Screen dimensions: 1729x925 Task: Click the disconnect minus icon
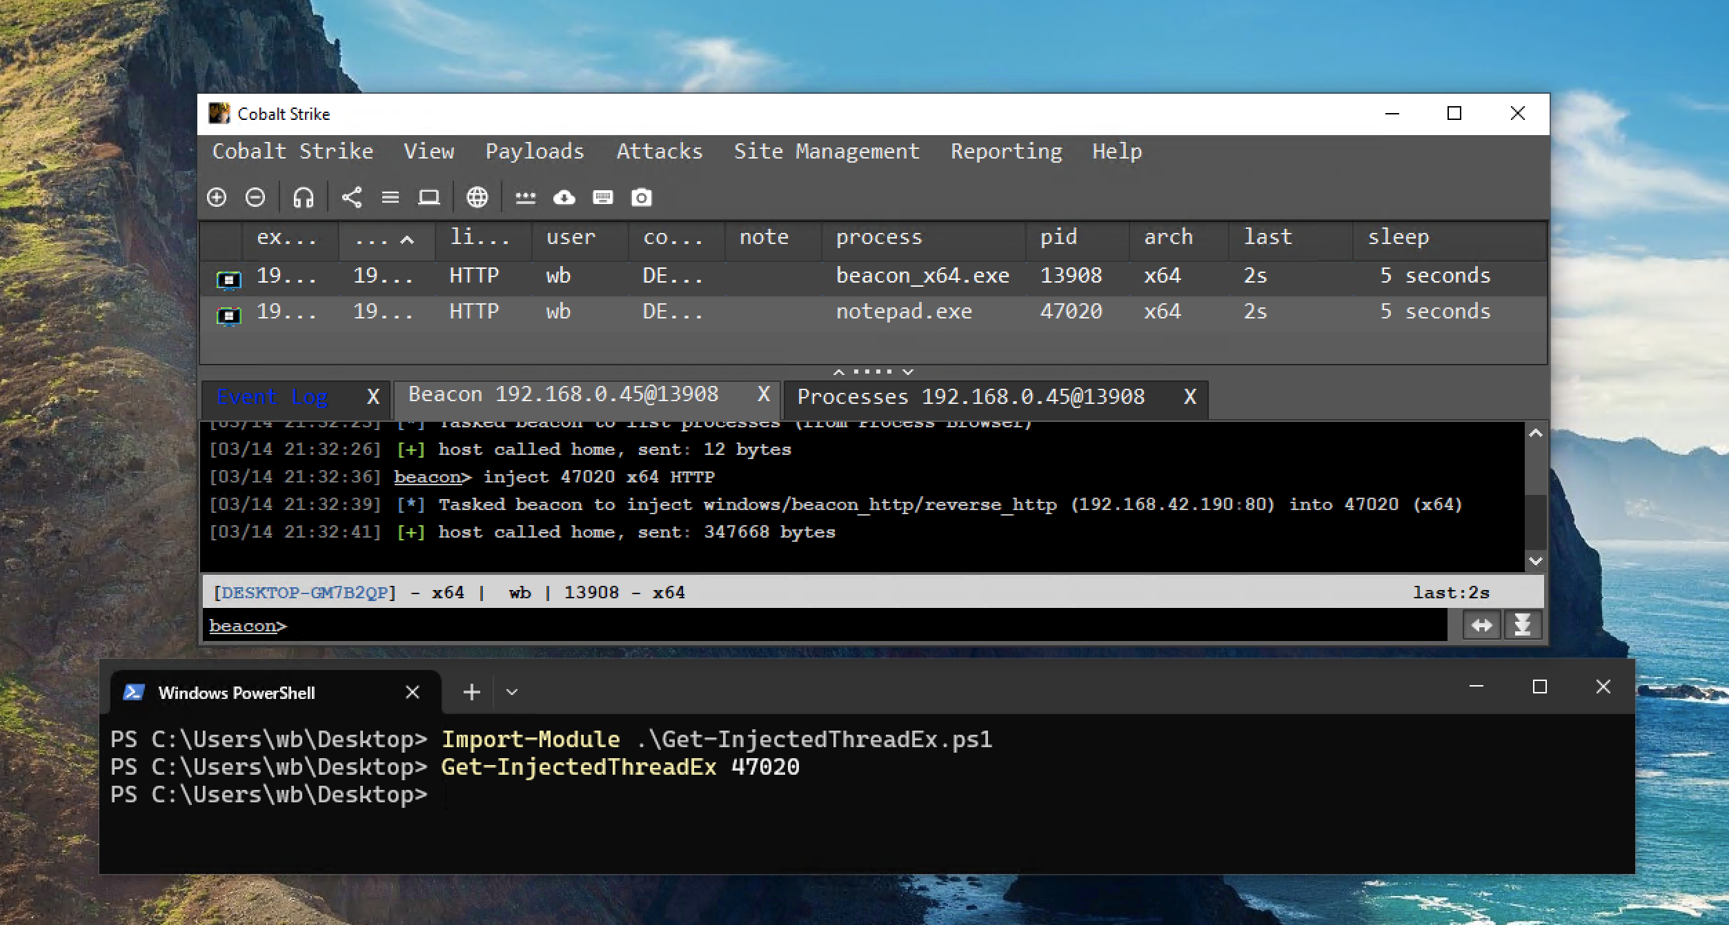click(255, 198)
